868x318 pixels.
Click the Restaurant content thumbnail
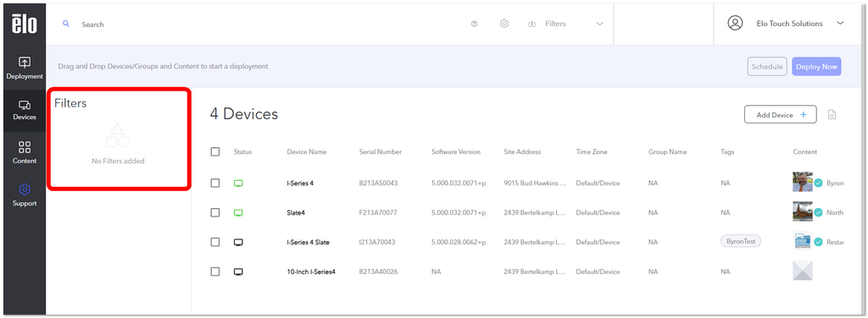click(x=803, y=241)
